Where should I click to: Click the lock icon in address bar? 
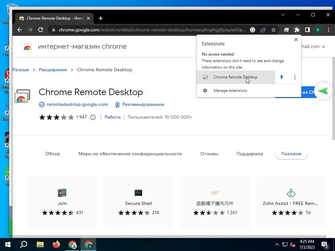[54, 30]
